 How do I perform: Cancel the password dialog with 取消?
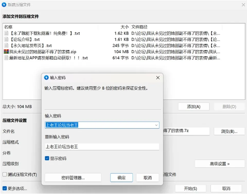[148, 178]
